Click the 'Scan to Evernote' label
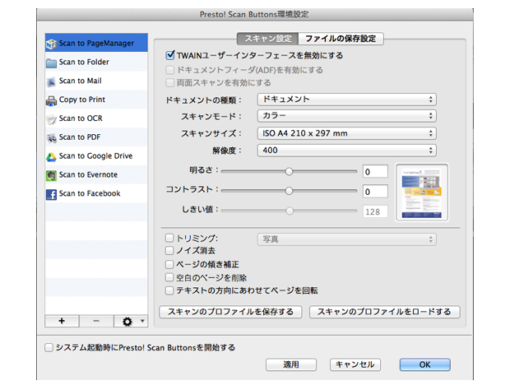 coord(88,175)
